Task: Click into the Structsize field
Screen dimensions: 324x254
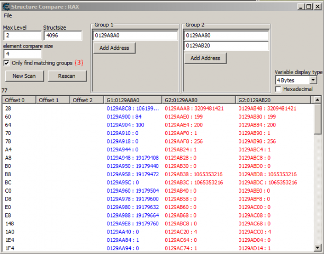Action: [x=62, y=35]
